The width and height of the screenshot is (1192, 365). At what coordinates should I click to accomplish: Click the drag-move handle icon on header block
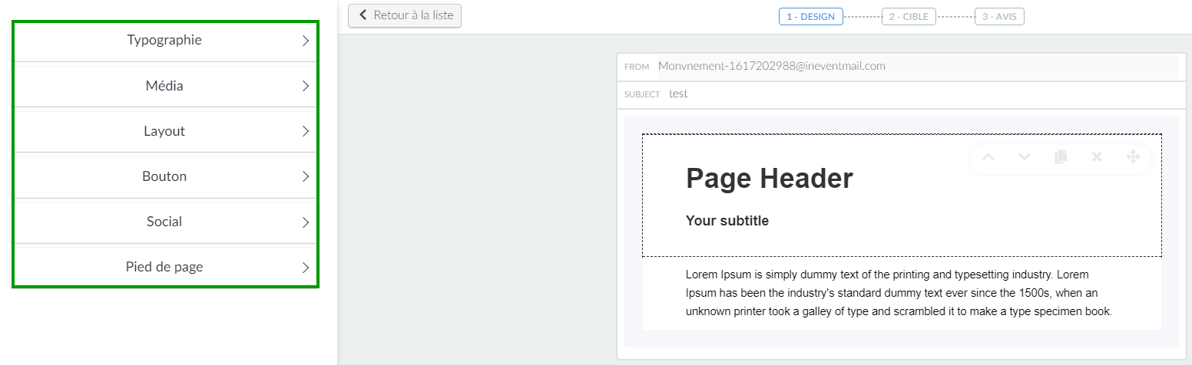(x=1133, y=157)
